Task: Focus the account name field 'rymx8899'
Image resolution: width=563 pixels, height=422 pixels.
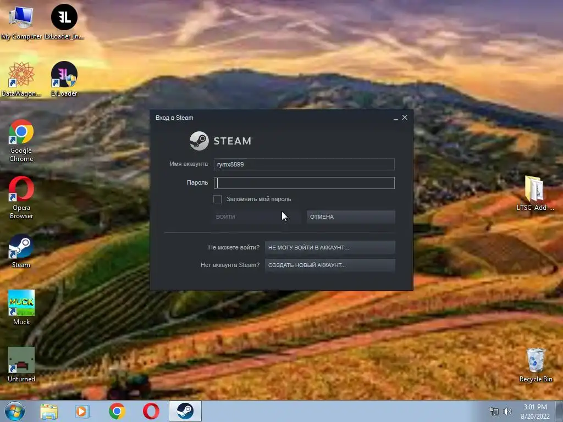Action: pyautogui.click(x=304, y=164)
